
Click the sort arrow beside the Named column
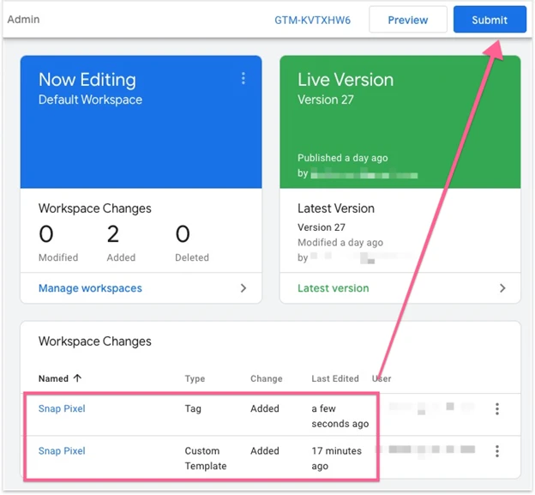coord(78,378)
